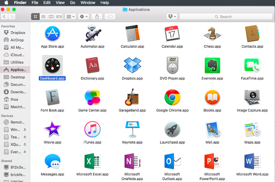This screenshot has height=182, width=275.
Task: Switch to Cover Flow view mode
Action: pos(59,16)
